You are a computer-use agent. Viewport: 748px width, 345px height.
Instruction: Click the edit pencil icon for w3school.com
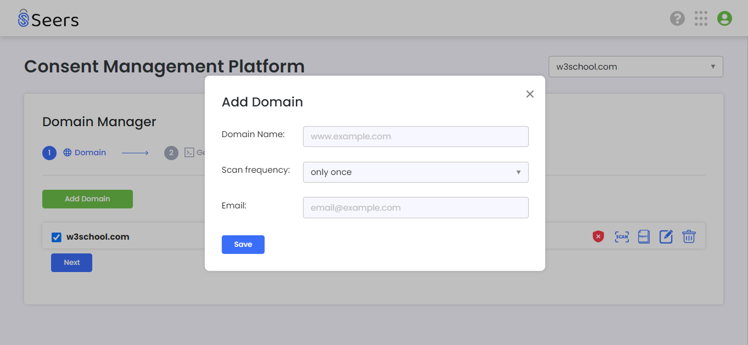(x=666, y=236)
